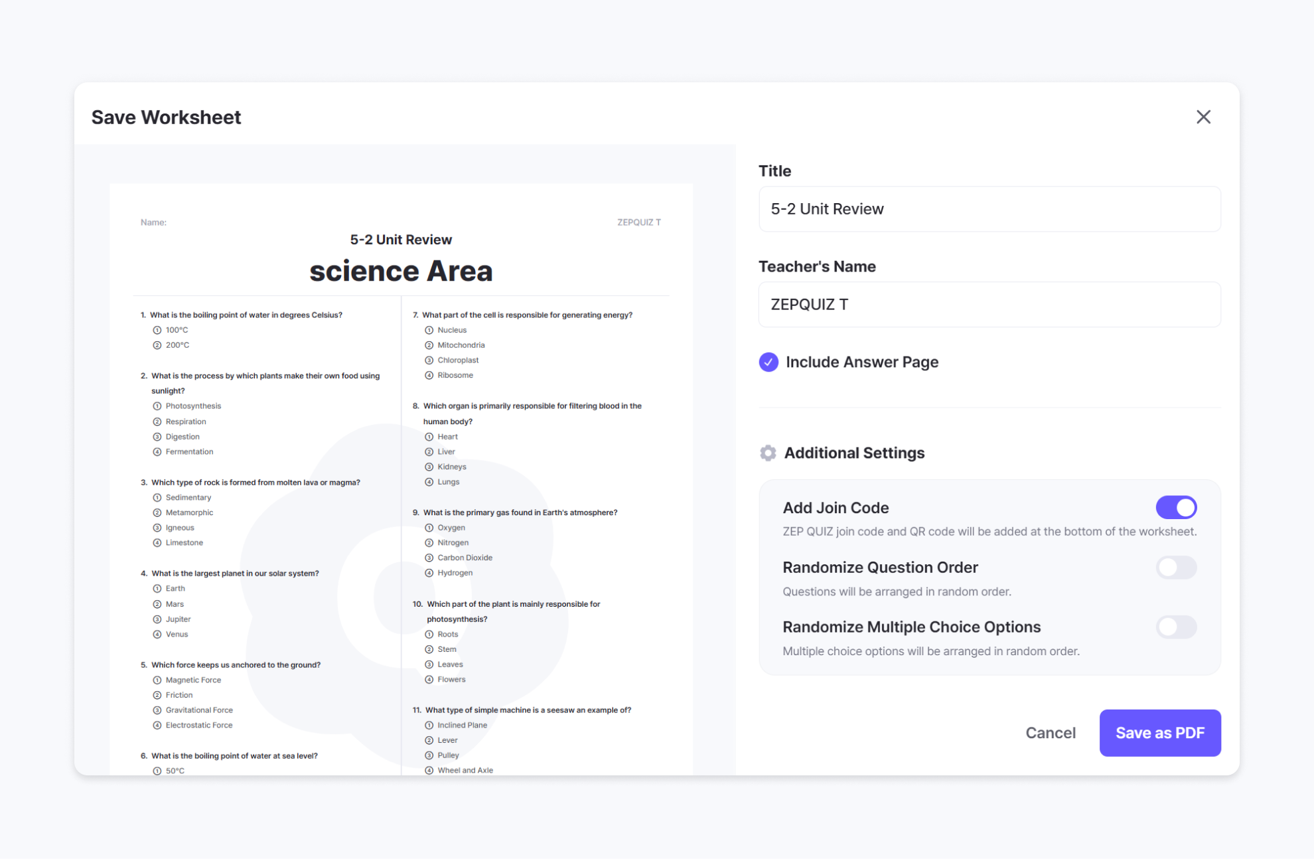Click the Lever option circle in question 11
Image resolution: width=1314 pixels, height=859 pixels.
coord(429,740)
